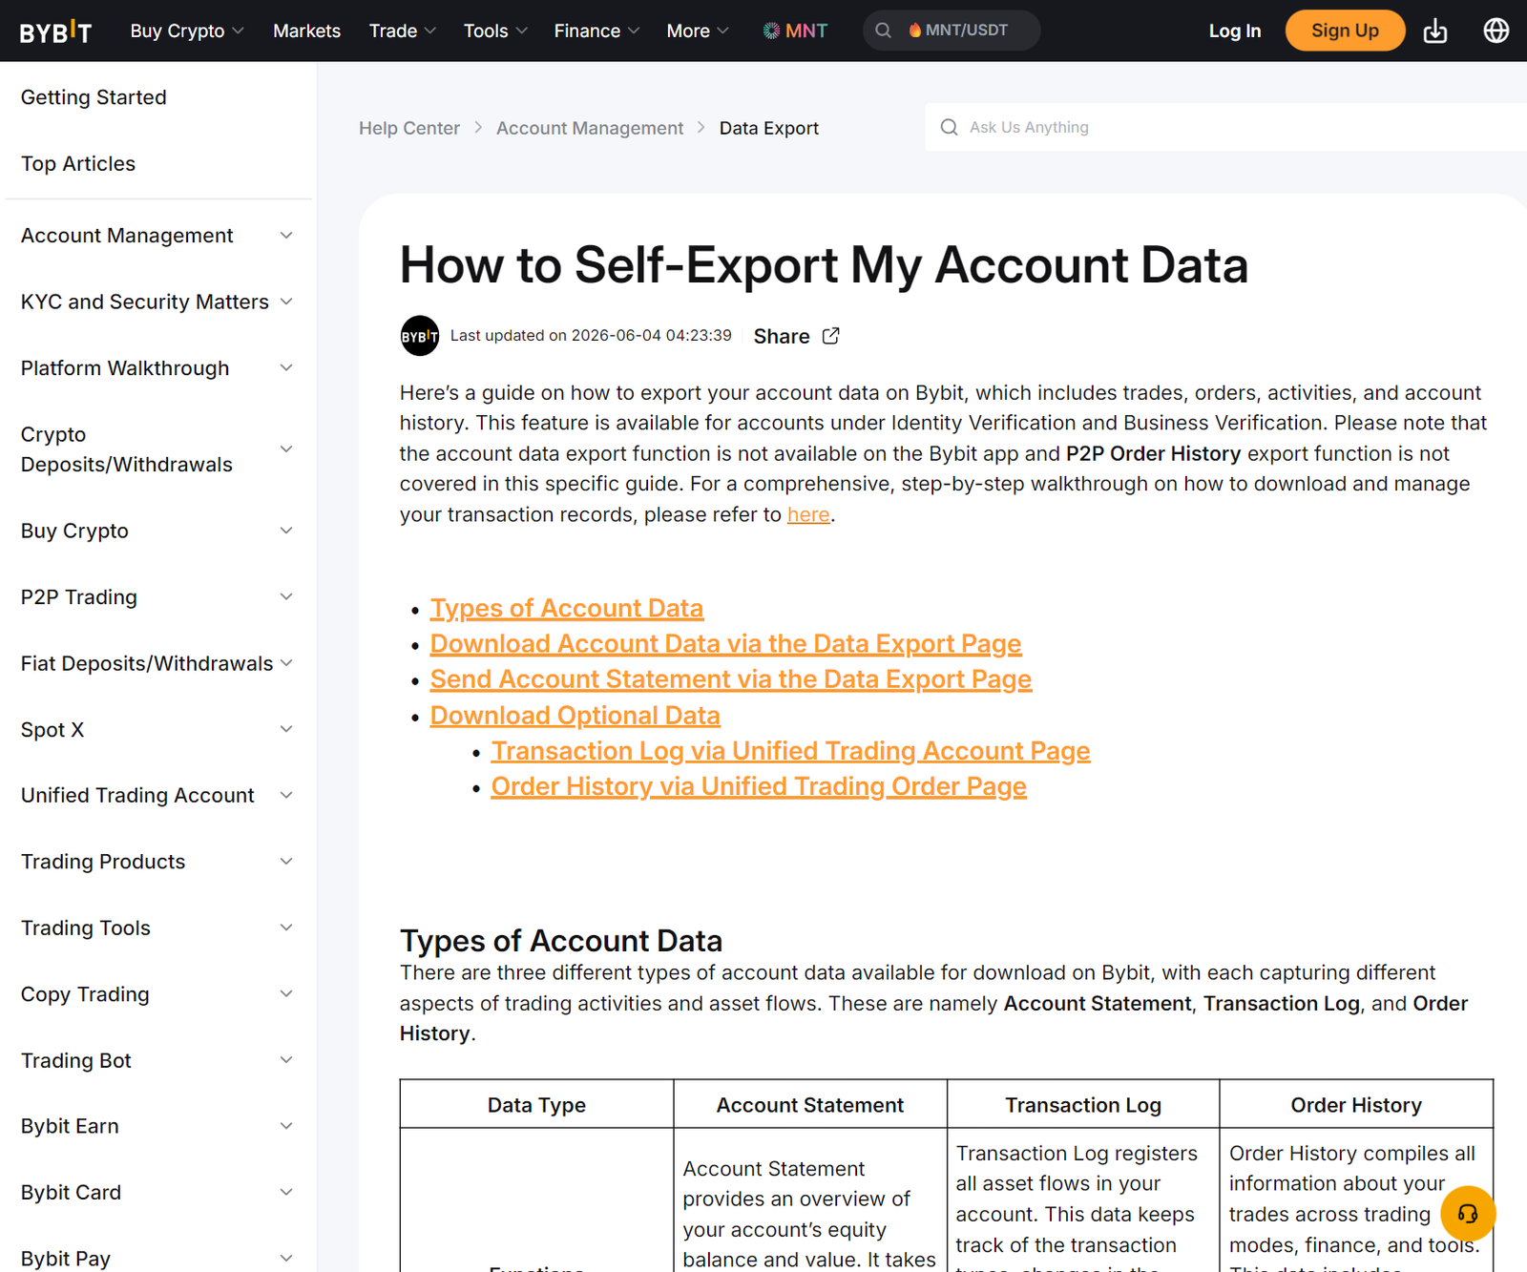Click the Ask Us Anything search box
The width and height of the screenshot is (1527, 1272).
pyautogui.click(x=1225, y=127)
